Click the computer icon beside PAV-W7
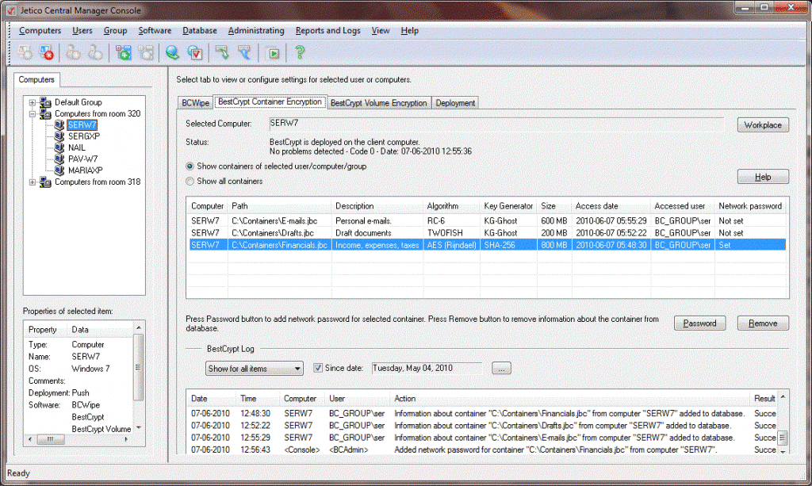812x486 pixels. coord(59,159)
